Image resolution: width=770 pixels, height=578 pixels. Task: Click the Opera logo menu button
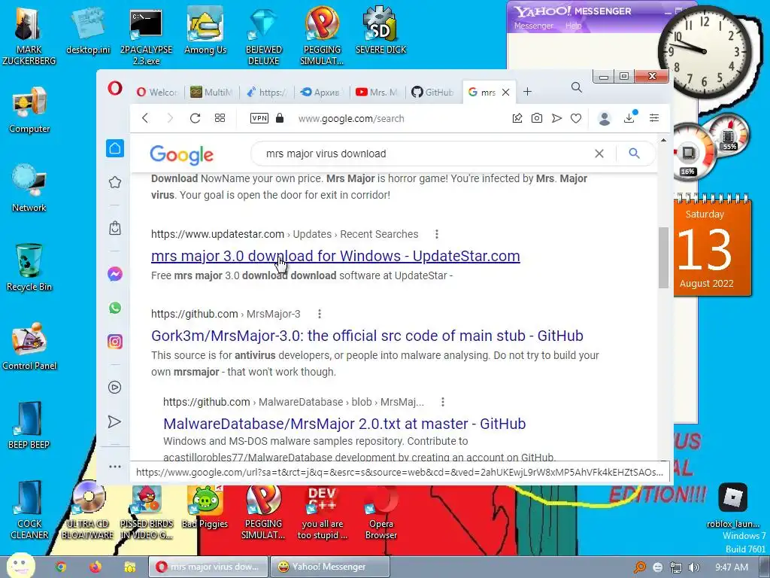[x=115, y=89]
